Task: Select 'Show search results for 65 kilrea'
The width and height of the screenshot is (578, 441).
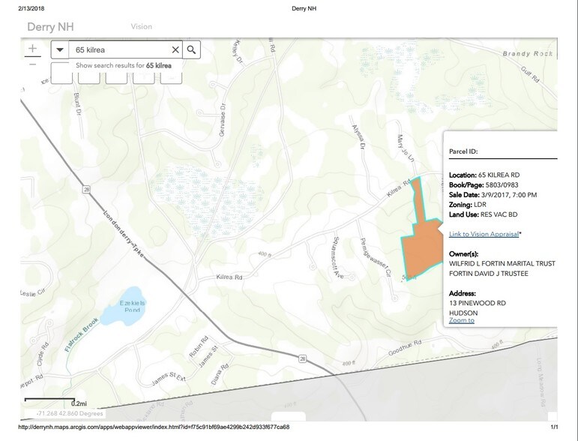Action: pos(123,66)
